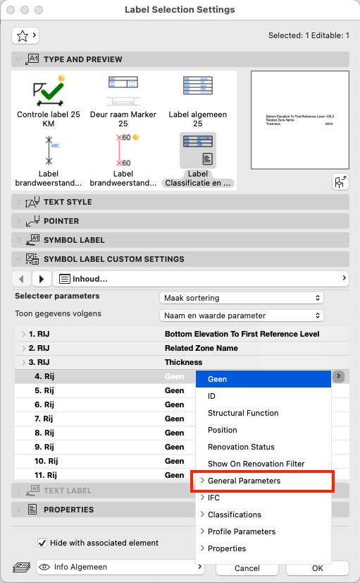The width and height of the screenshot is (360, 583).
Task: Select the 11. Rij row
Action: [x=105, y=475]
